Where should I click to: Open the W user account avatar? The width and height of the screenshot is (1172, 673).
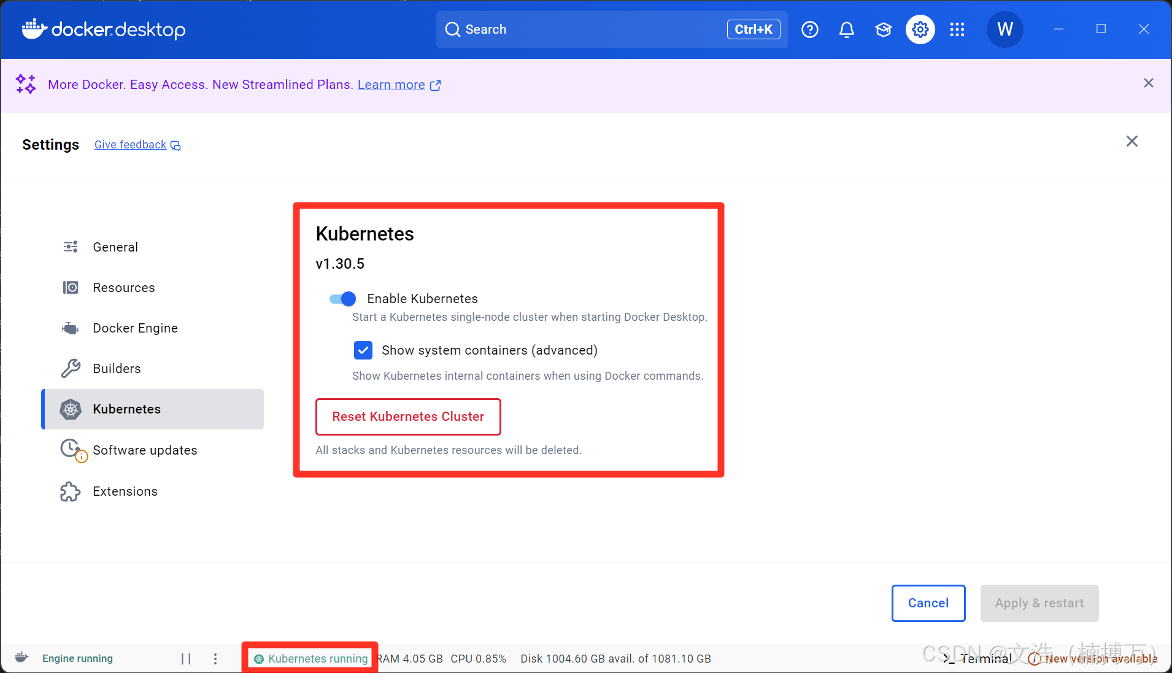pyautogui.click(x=1005, y=29)
